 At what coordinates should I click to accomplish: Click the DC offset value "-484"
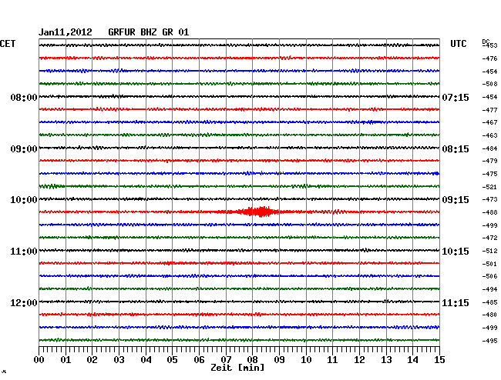pos(489,148)
